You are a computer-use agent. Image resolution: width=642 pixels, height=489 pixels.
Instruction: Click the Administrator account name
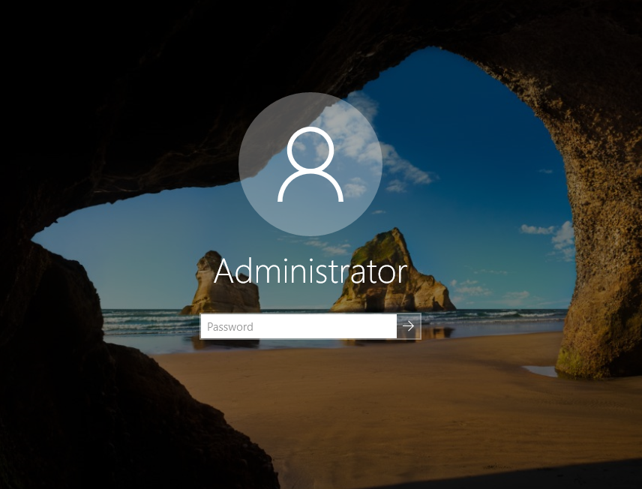310,271
